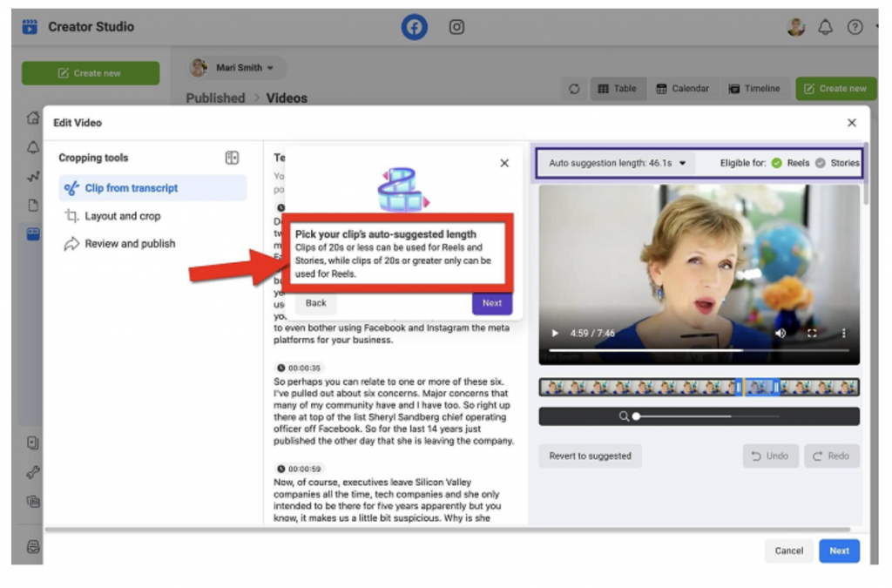Screen dimensions: 892x588
Task: Toggle the cropping tools panel layout icon
Action: pyautogui.click(x=232, y=158)
